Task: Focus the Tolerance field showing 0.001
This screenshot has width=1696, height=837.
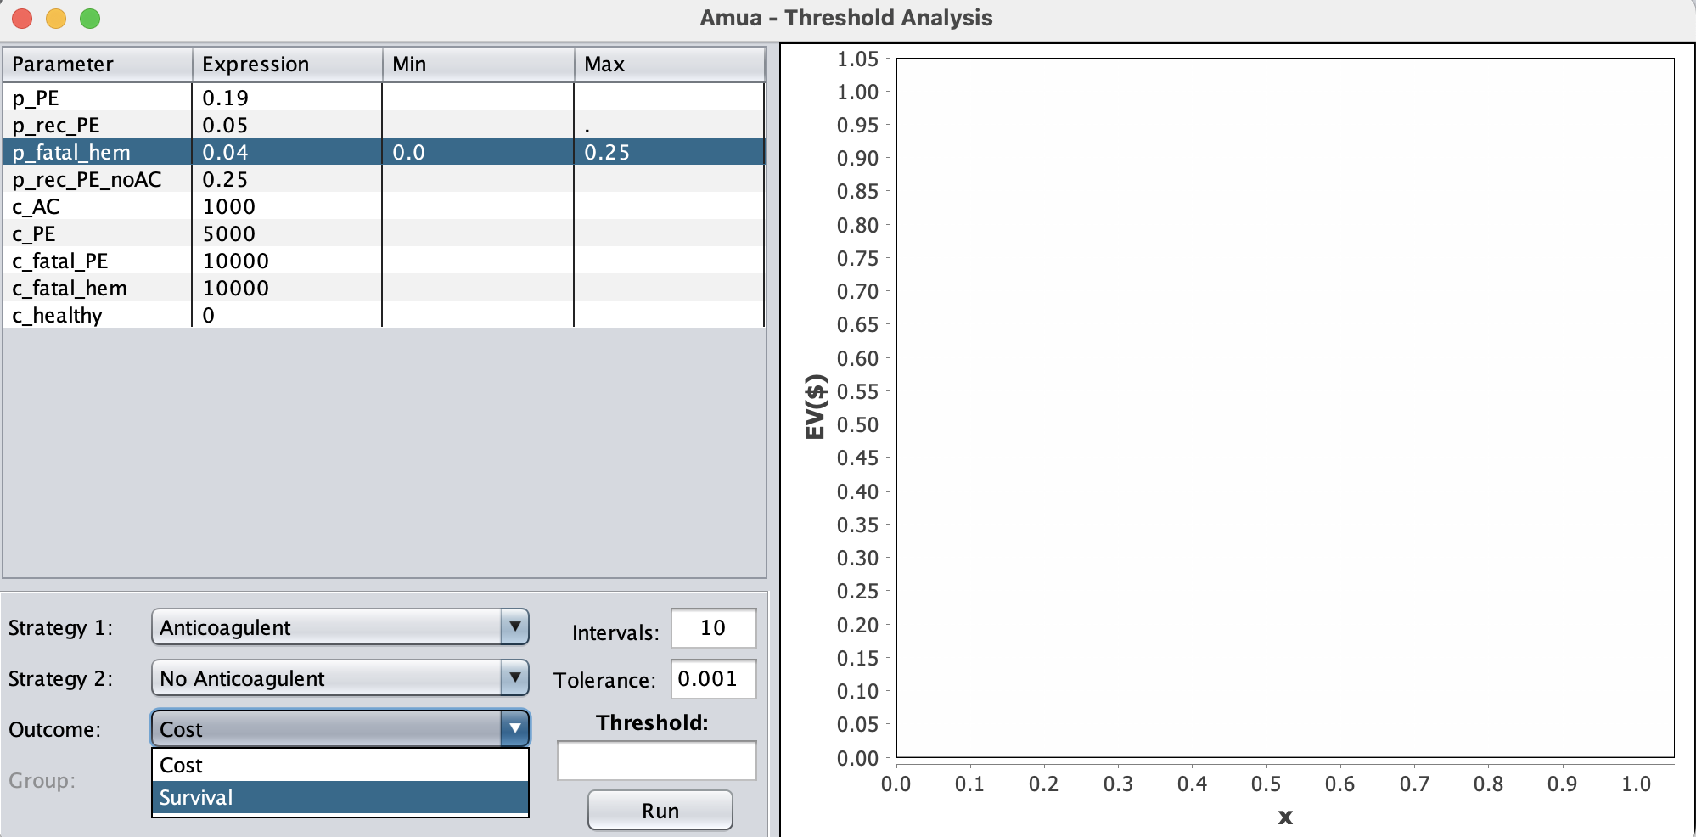Action: (x=712, y=679)
